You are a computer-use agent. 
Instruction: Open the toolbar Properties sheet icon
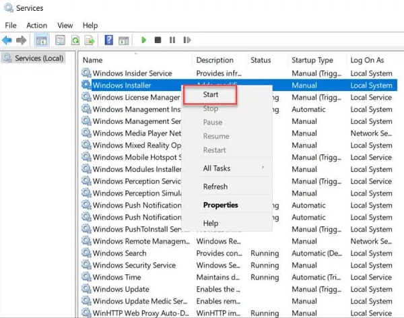(x=61, y=40)
